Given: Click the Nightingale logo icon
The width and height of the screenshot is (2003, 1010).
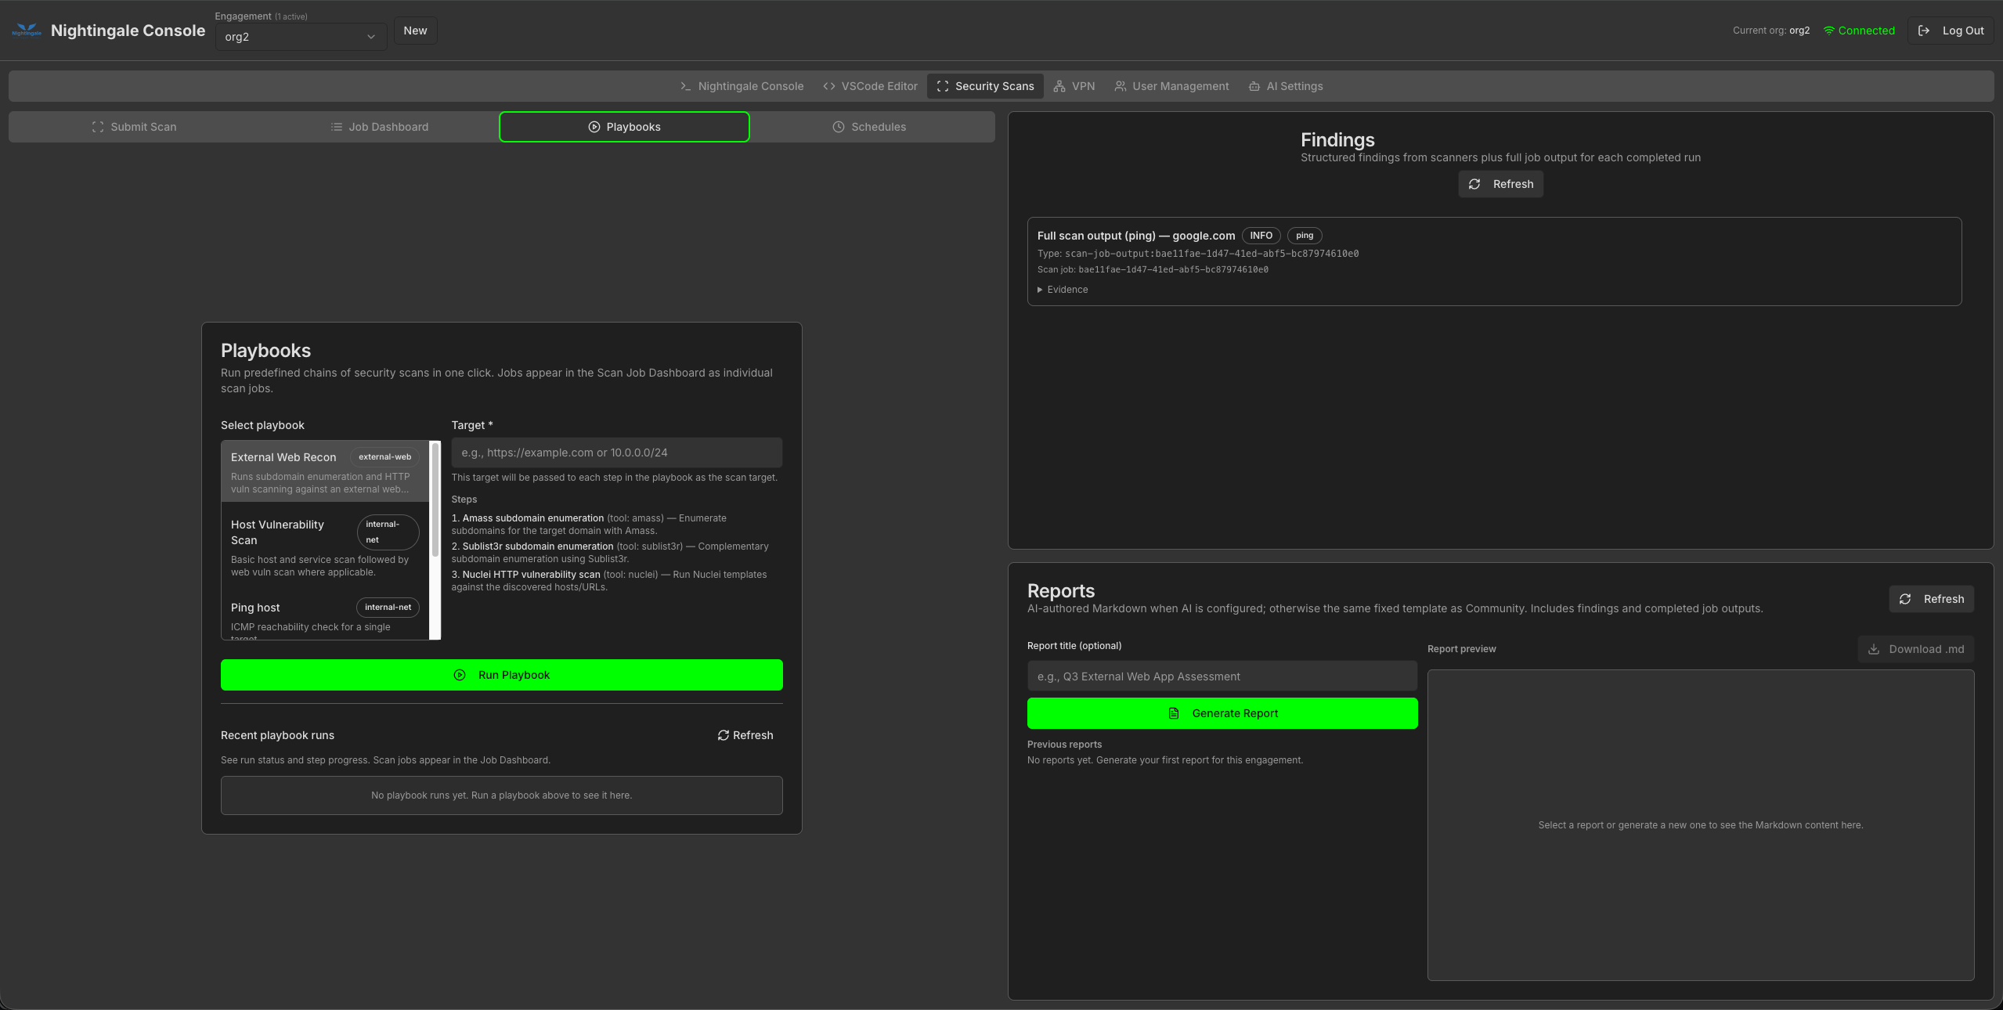Looking at the screenshot, I should pyautogui.click(x=27, y=31).
